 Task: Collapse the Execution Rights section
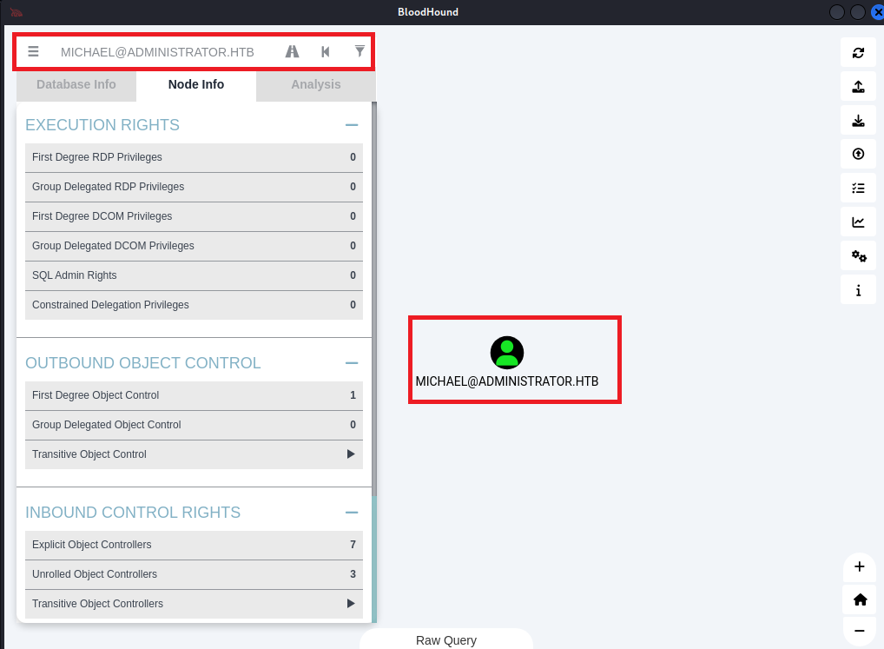tap(352, 125)
